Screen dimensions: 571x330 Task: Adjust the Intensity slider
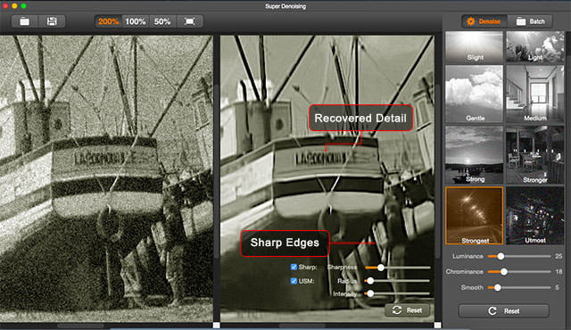coord(398,293)
